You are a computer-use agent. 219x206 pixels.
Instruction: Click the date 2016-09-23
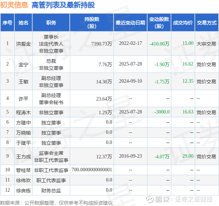click(130, 156)
